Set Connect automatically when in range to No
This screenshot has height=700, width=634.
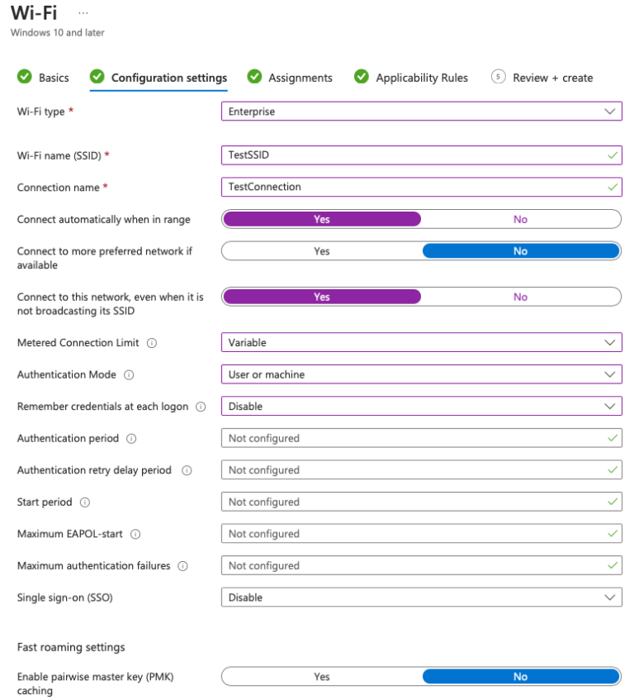coord(521,218)
